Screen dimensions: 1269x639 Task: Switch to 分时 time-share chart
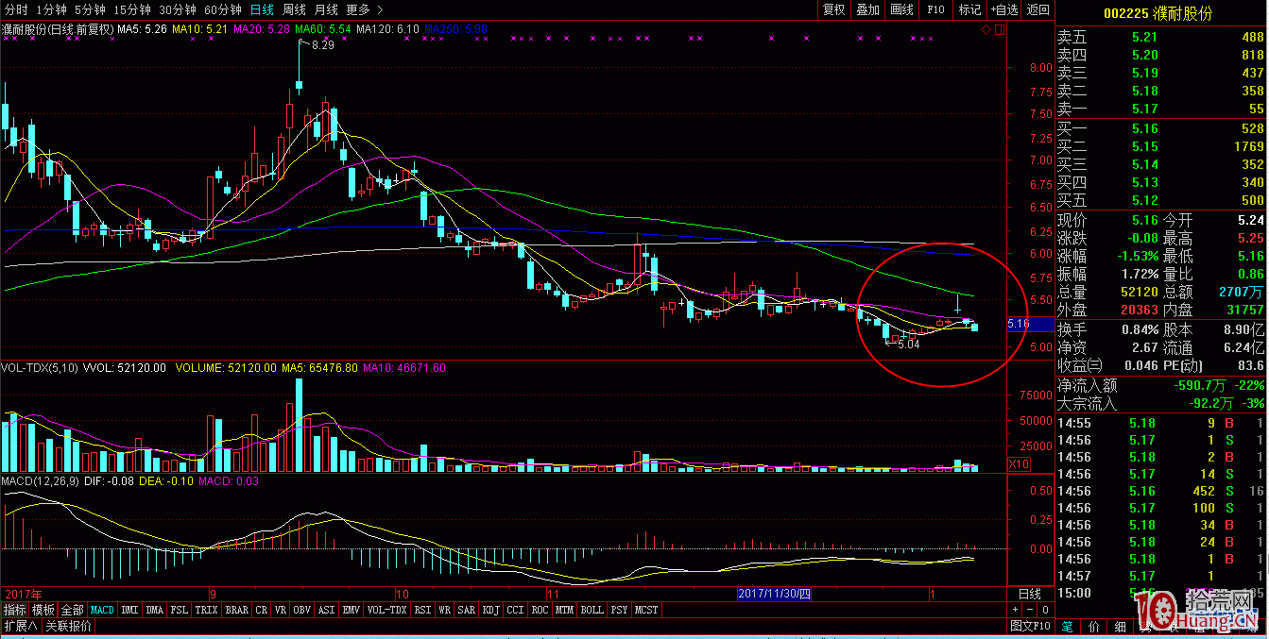(x=16, y=9)
